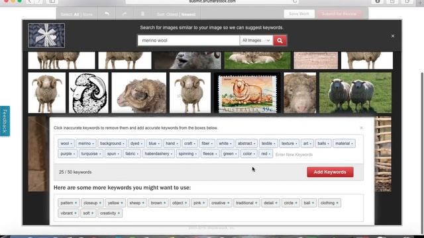
Task: Click the wool bow source image thumbnail
Action: coord(46,35)
